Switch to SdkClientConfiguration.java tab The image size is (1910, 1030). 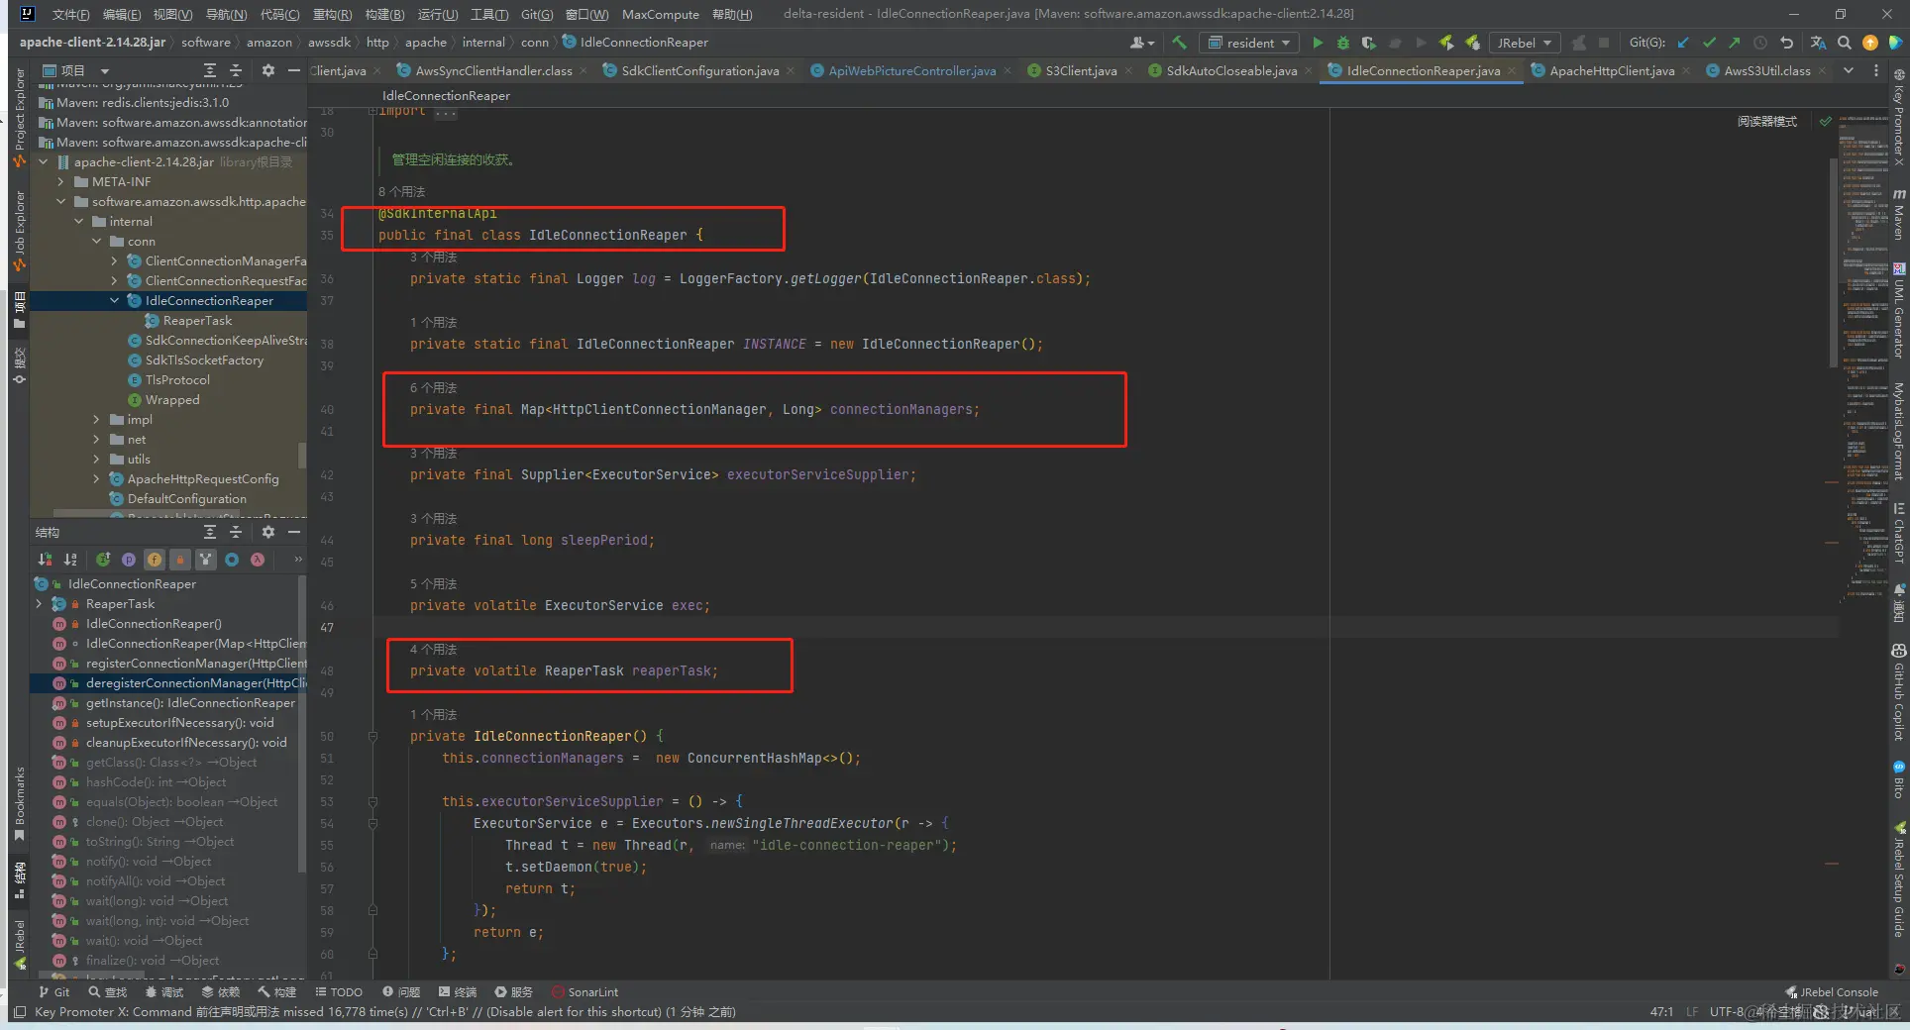tap(699, 70)
